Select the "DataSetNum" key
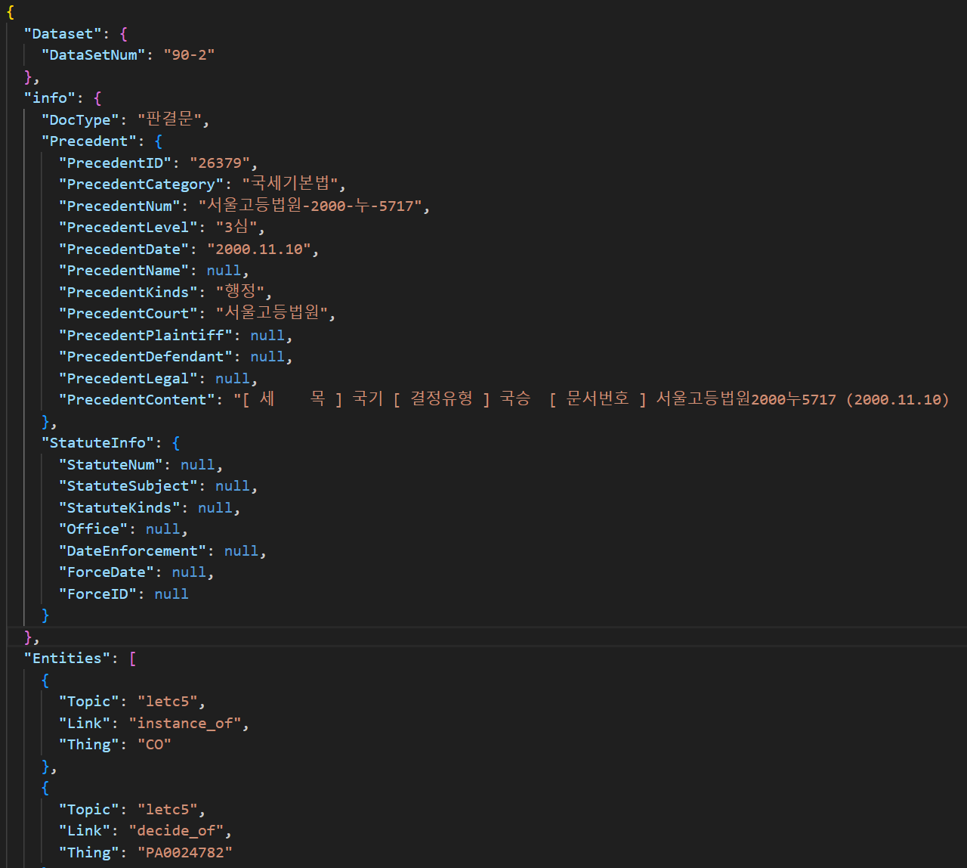This screenshot has width=967, height=868. (x=94, y=55)
